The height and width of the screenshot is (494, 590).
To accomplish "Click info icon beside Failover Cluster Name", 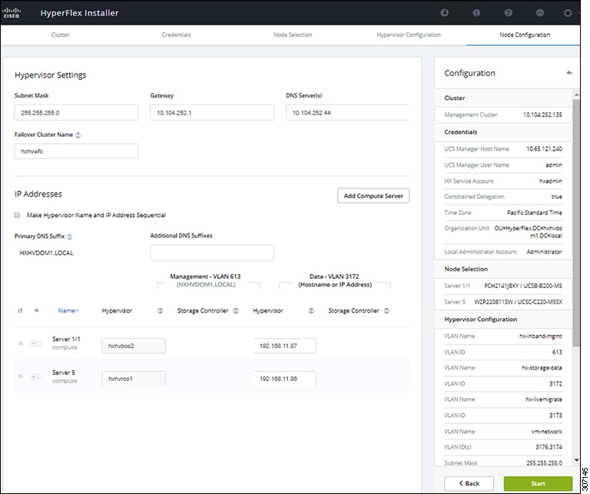I will (78, 135).
